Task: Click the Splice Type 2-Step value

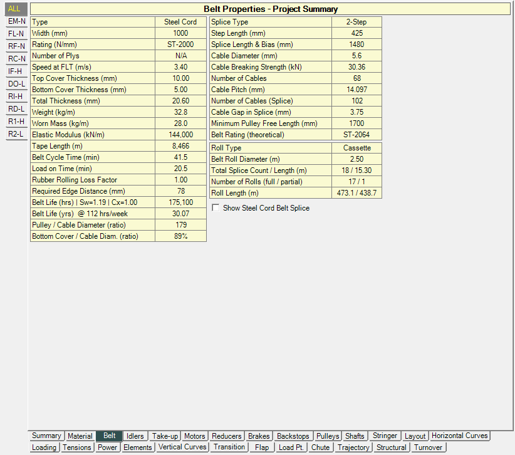Action: (x=356, y=22)
